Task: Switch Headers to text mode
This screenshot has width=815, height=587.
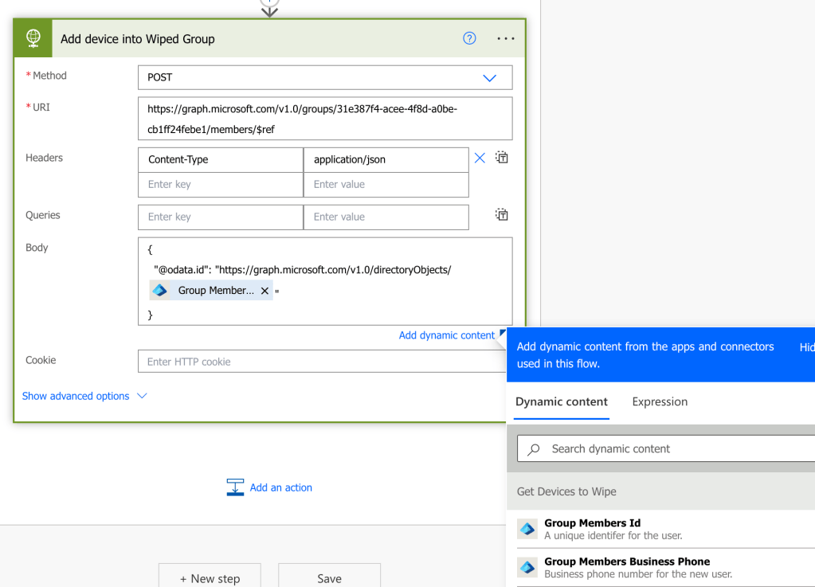Action: [502, 158]
